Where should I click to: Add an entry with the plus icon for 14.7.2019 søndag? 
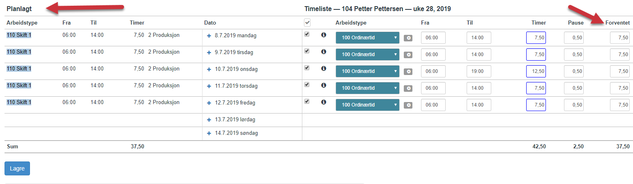click(209, 133)
